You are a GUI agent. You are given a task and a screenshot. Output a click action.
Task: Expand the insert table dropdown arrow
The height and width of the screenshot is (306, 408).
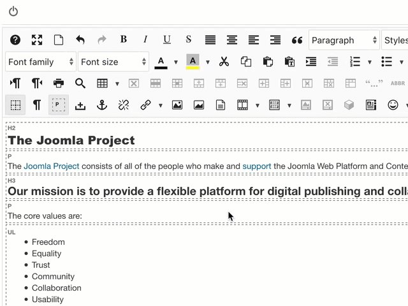coord(117,84)
